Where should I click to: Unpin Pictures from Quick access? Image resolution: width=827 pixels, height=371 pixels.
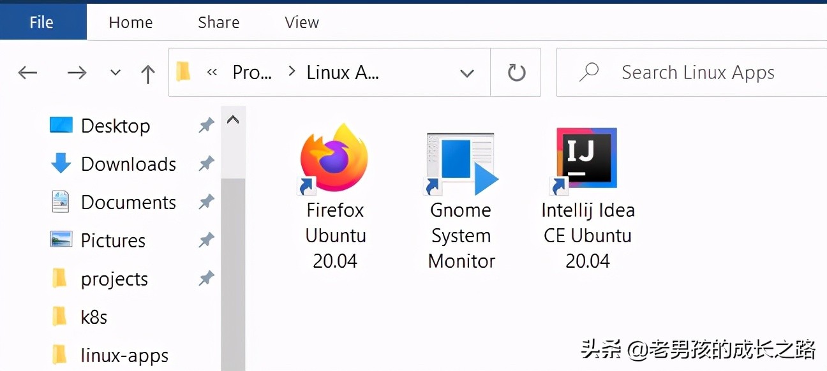click(205, 240)
